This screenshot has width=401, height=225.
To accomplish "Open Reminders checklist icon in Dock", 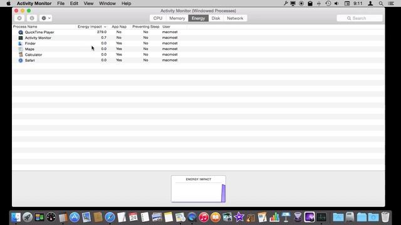I will pyautogui.click(x=145, y=217).
